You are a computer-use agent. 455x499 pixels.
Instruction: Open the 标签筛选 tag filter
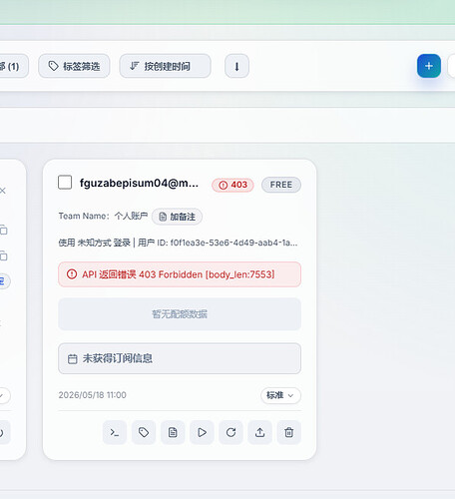pos(74,66)
